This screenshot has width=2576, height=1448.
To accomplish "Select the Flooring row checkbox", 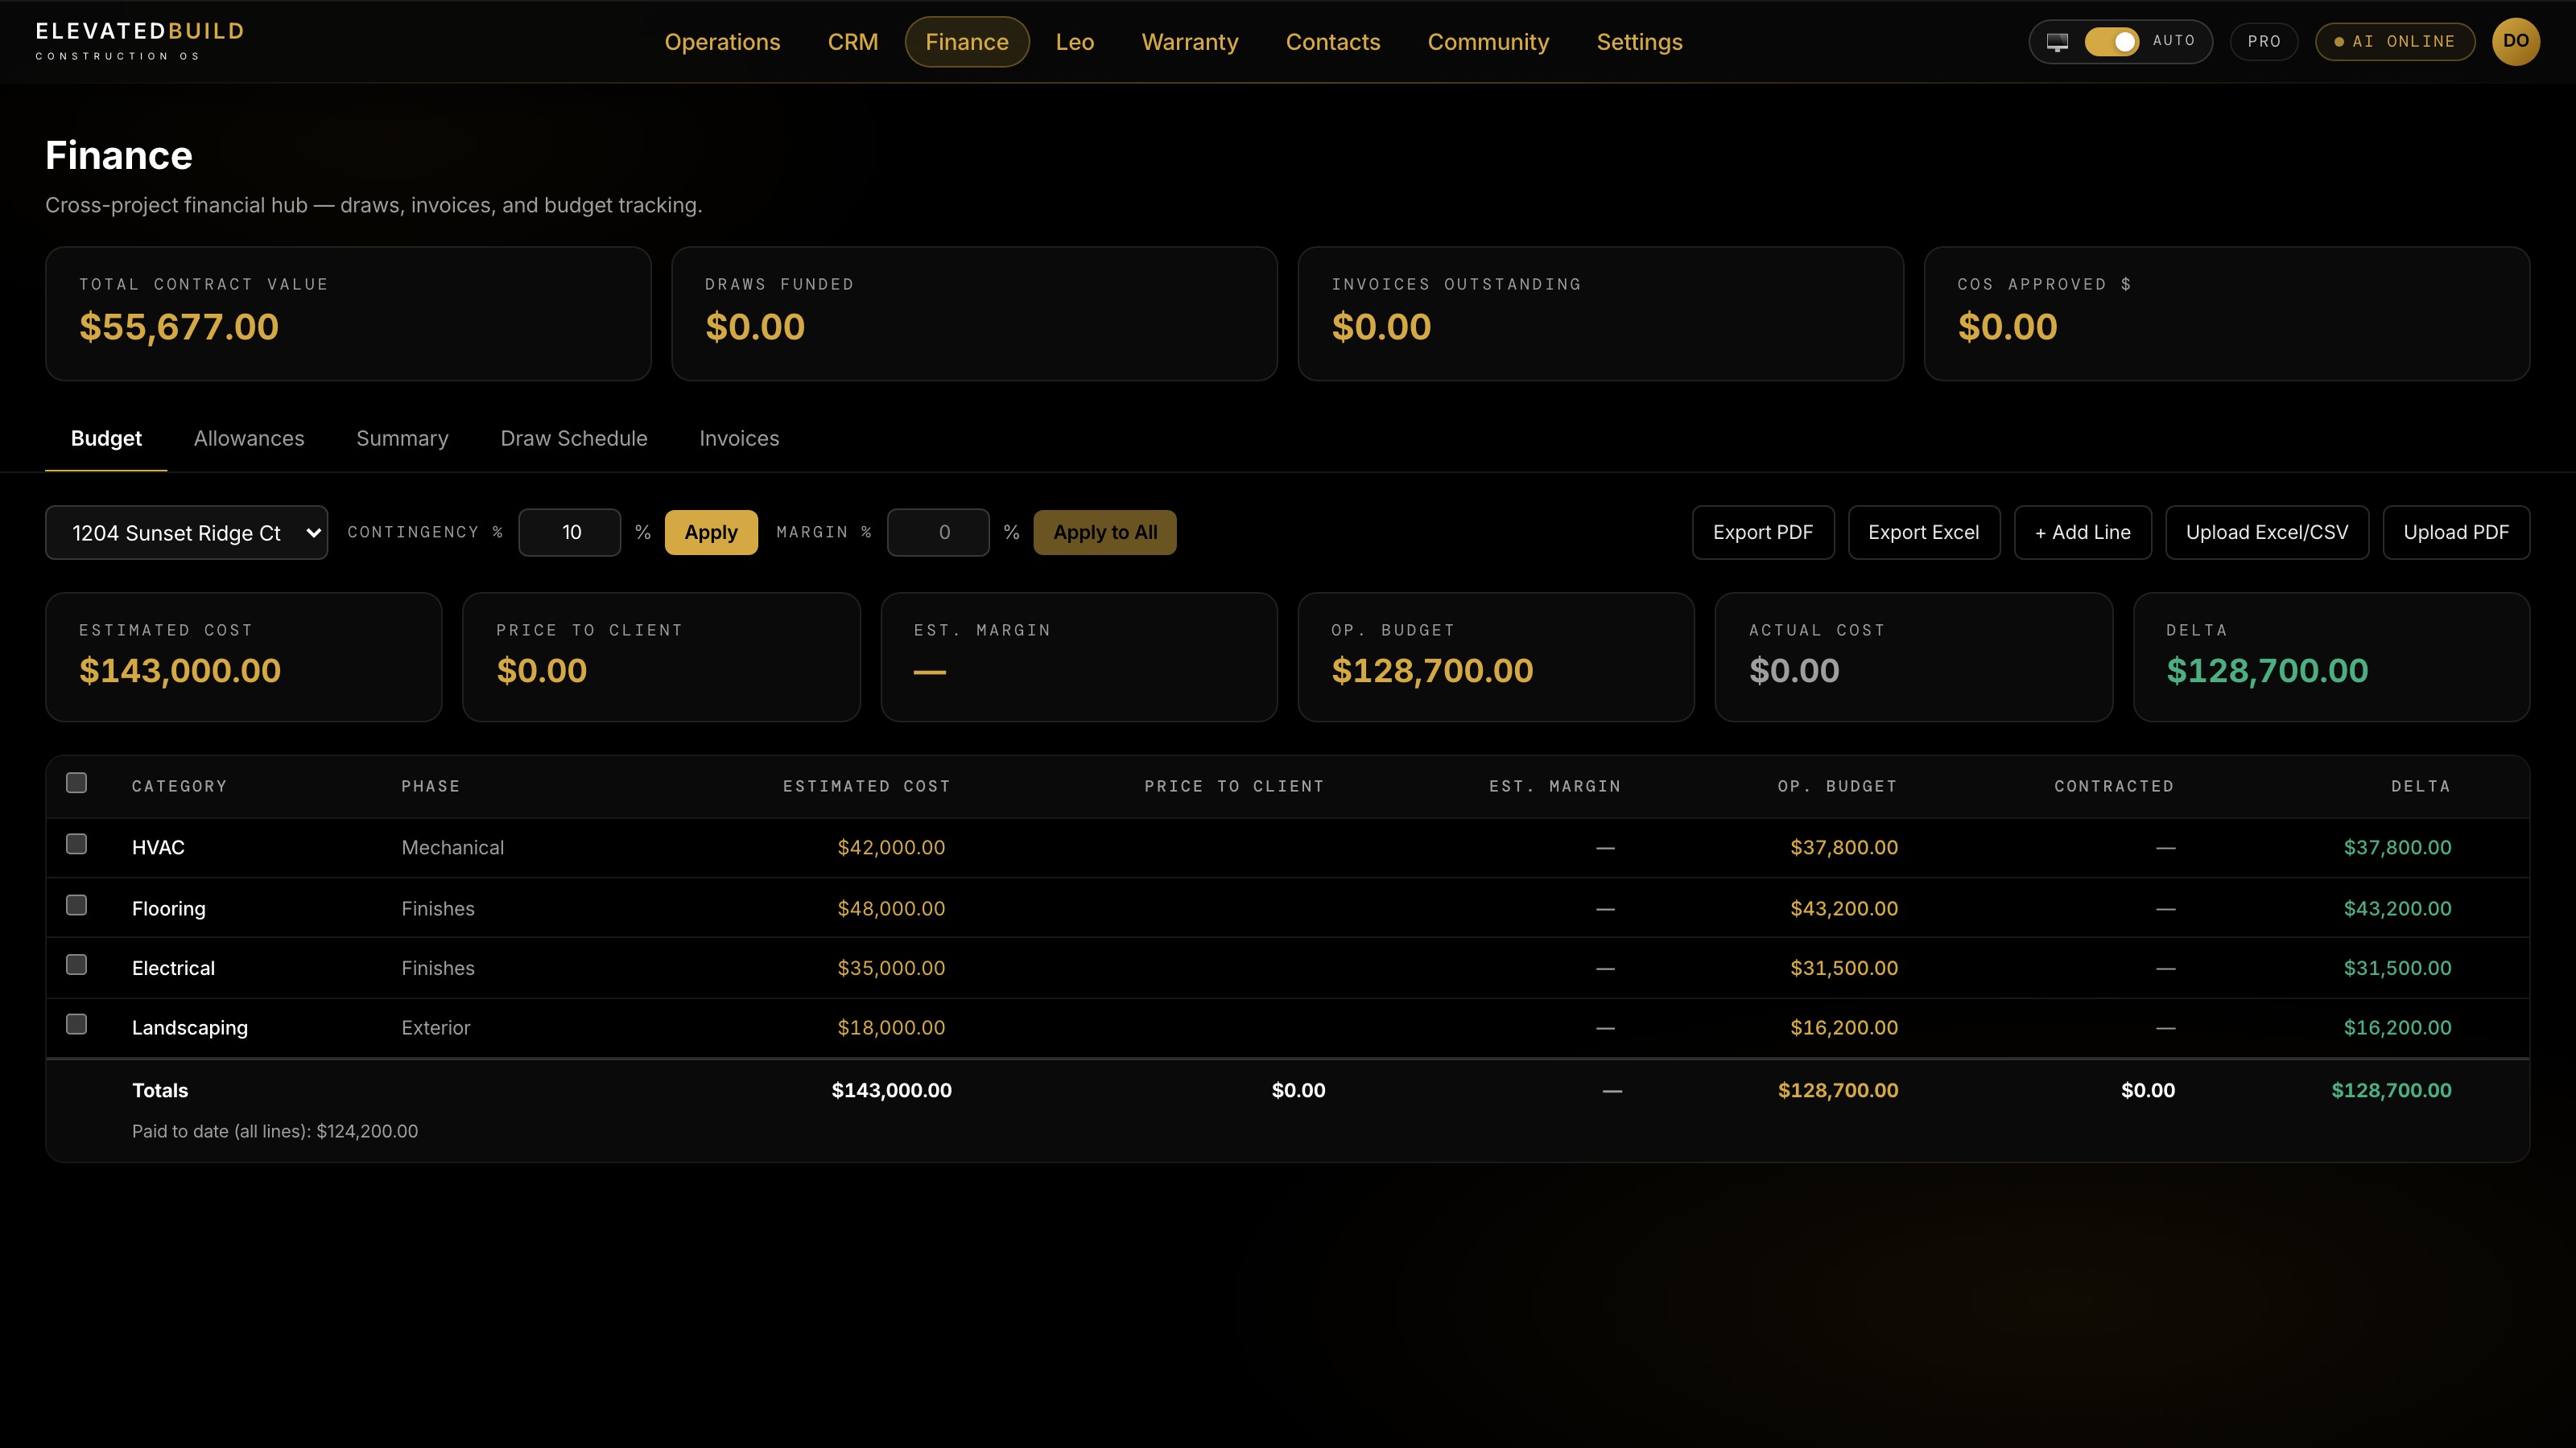I will (76, 905).
